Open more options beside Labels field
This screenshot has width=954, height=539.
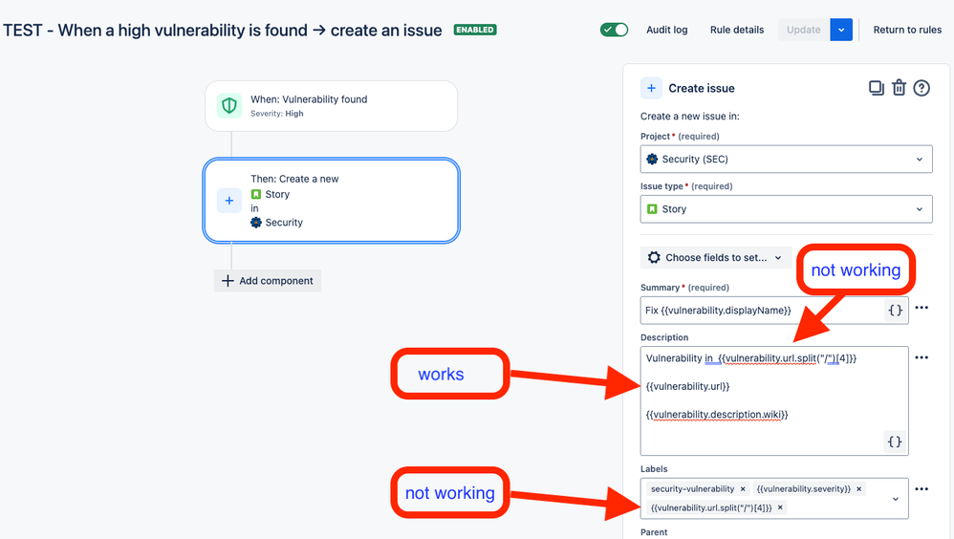tap(921, 489)
